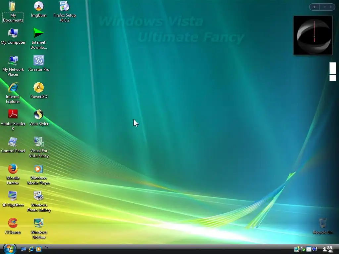The height and width of the screenshot is (254, 339).
Task: Select the Windows Photo Gallery icon
Action: [38, 201]
